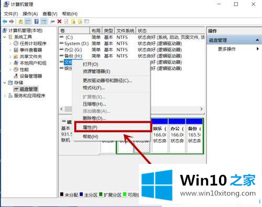
Task: Open the 更多操作 submenu arrow
Action: pyautogui.click(x=258, y=49)
